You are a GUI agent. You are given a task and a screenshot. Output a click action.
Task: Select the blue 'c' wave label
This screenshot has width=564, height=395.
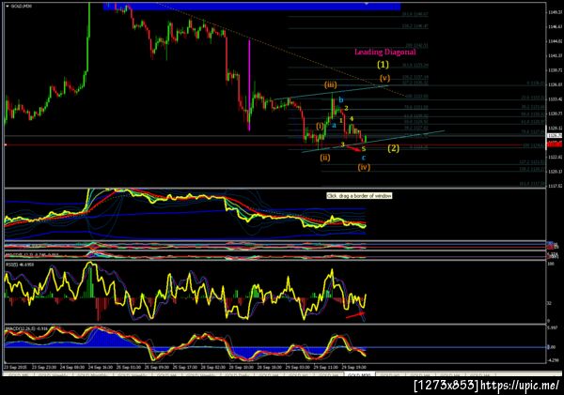[364, 158]
